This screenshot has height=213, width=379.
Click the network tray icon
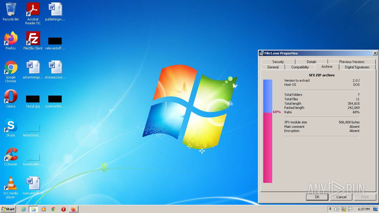coord(343,209)
